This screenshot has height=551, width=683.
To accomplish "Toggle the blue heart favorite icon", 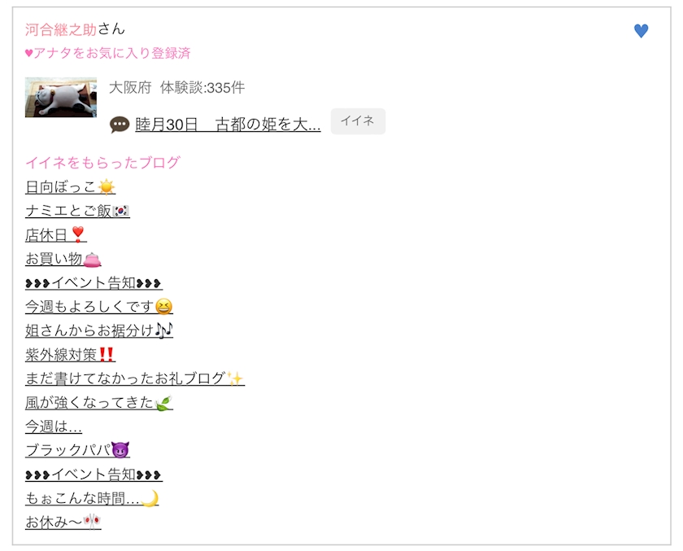I will (641, 31).
